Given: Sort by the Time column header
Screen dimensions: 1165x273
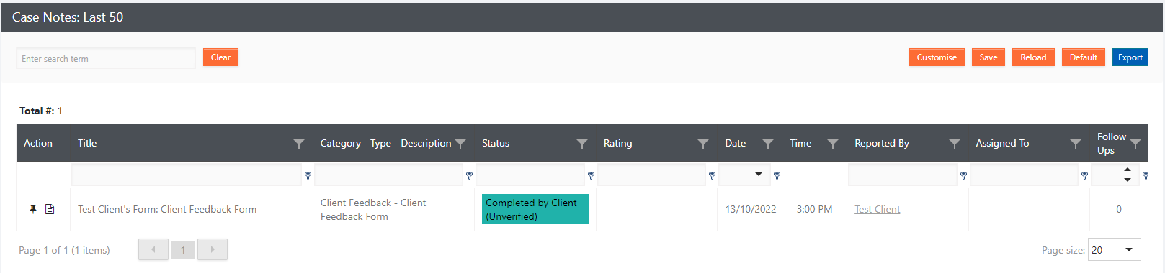Looking at the screenshot, I should coord(800,143).
